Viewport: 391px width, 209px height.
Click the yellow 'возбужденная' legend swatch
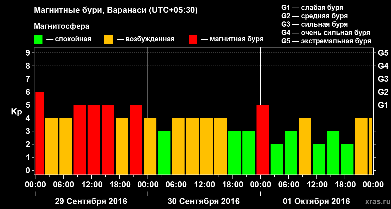click(108, 39)
